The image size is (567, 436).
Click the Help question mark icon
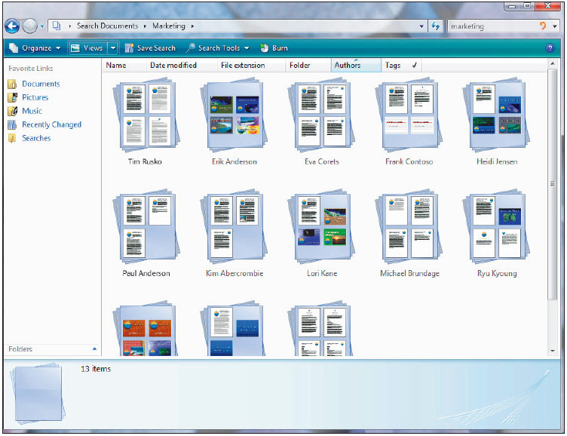pos(550,48)
